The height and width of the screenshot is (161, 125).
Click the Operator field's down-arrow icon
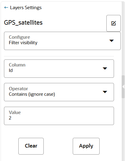click(105, 92)
